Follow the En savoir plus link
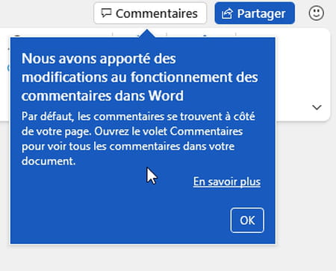This screenshot has height=271, width=336. click(x=227, y=182)
